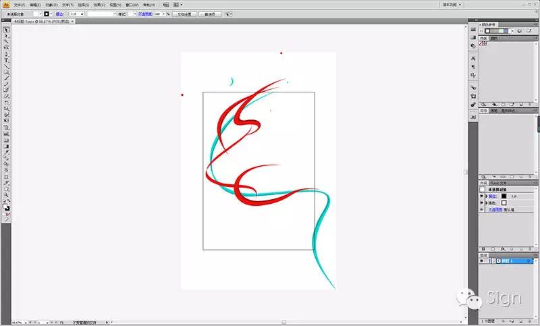This screenshot has height=326, width=540.
Task: Select the Selection arrow tool
Action: (x=6, y=30)
